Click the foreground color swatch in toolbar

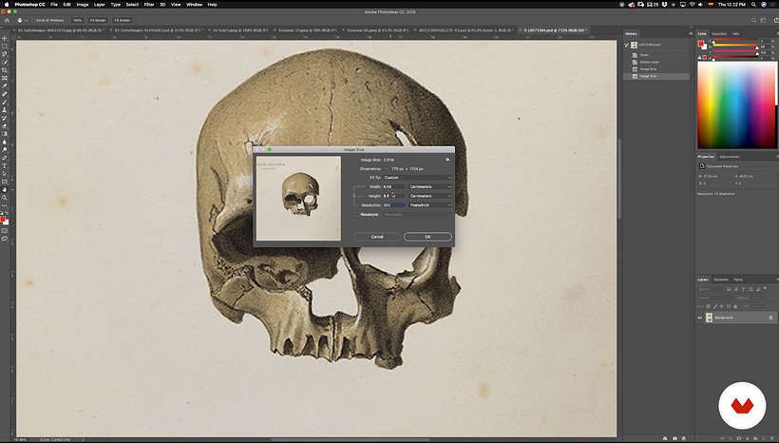coord(3,219)
